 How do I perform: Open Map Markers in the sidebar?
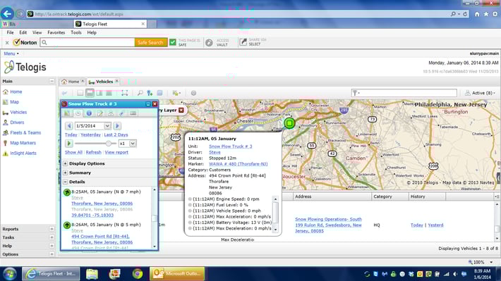click(23, 143)
